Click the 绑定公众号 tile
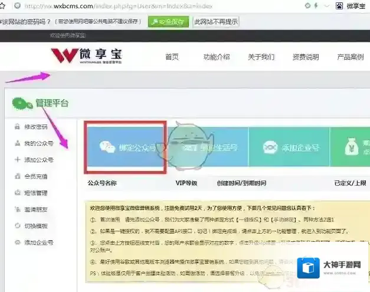The width and height of the screenshot is (370, 292). [125, 147]
